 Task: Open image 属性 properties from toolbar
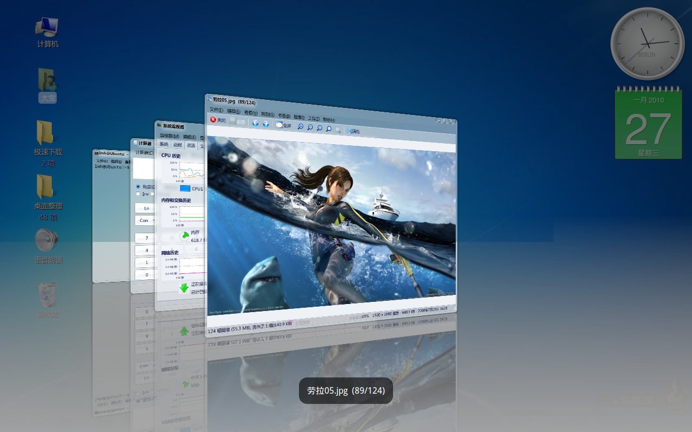353,131
